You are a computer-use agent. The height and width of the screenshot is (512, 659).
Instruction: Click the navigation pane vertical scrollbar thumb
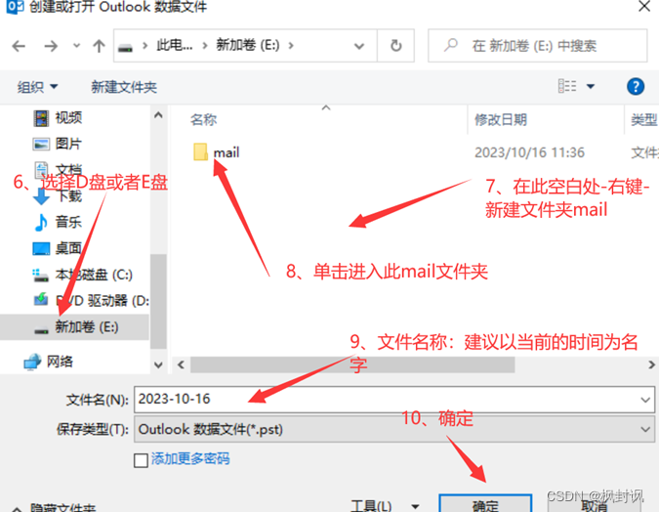[x=158, y=301]
